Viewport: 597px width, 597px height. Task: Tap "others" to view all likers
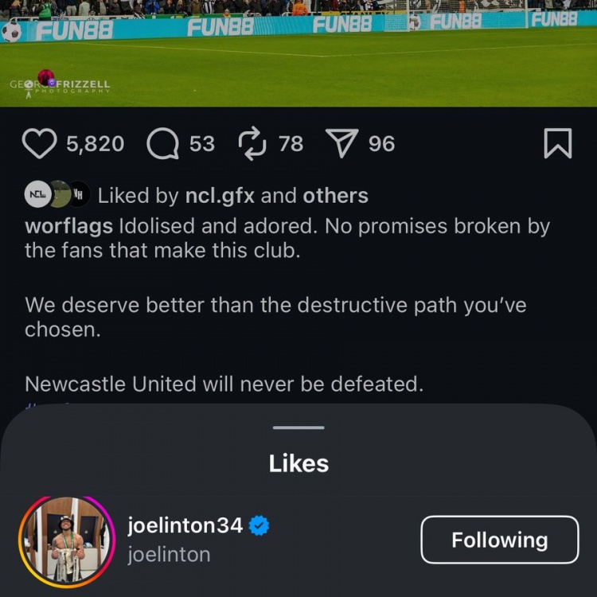335,196
